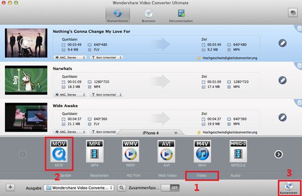Viewport: 302px width, 196px height.
Task: Reveal output folder with magnifier button
Action: click(x=121, y=188)
